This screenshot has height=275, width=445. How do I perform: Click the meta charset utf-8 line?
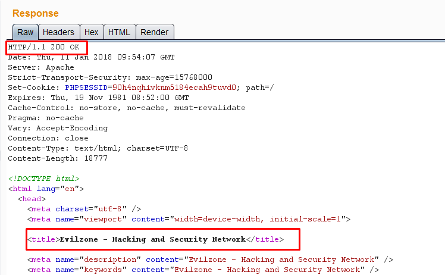point(84,209)
